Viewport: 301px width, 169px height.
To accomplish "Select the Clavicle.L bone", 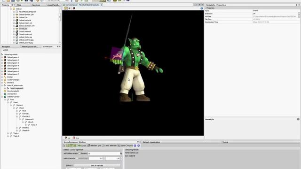I will [26, 114].
